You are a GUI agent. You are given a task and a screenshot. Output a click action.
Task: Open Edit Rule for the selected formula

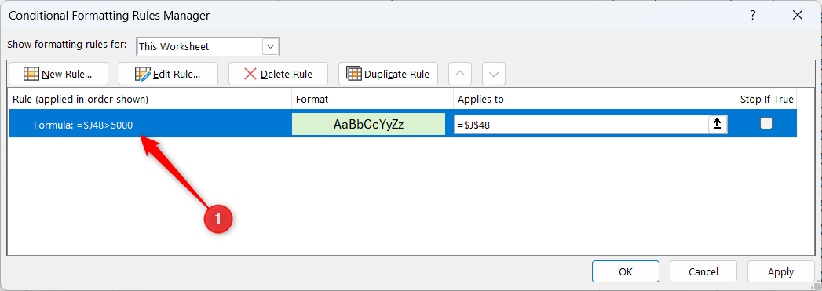168,74
